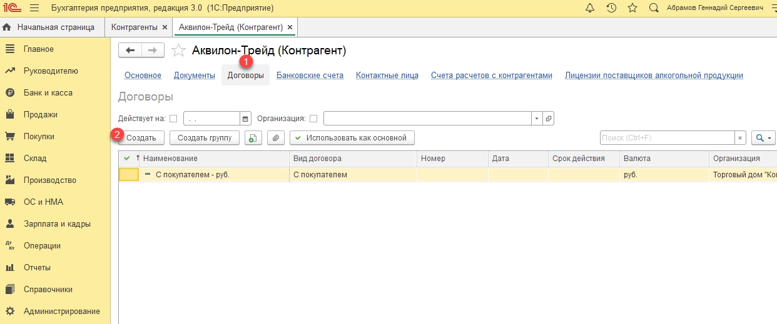
Task: Sort by Вид договора column header
Action: (353, 159)
